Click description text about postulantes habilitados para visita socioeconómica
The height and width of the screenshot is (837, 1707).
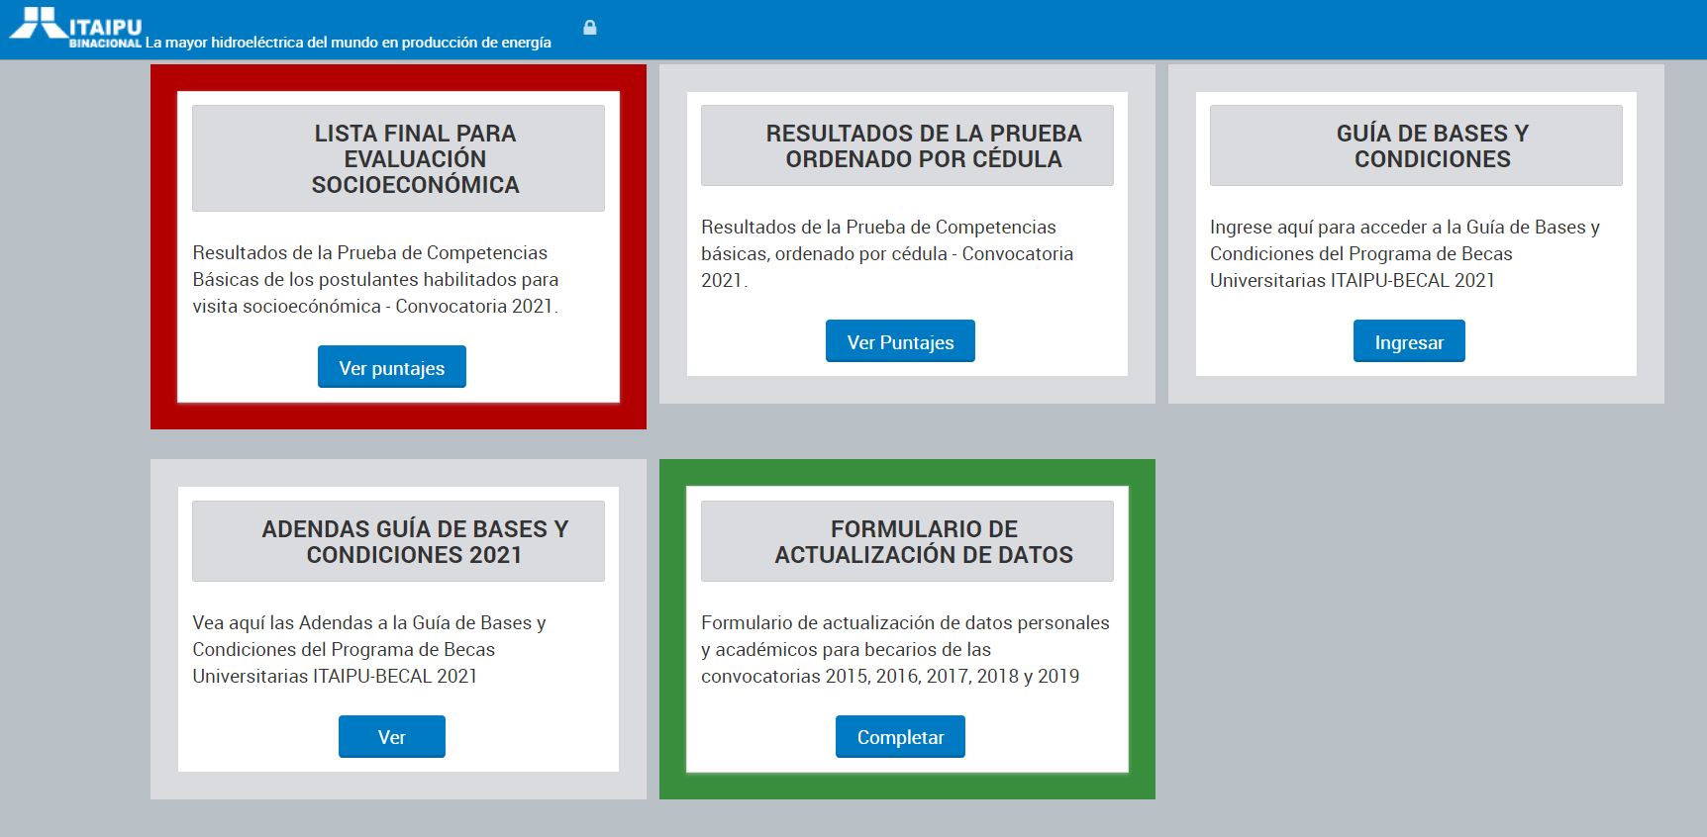(376, 279)
